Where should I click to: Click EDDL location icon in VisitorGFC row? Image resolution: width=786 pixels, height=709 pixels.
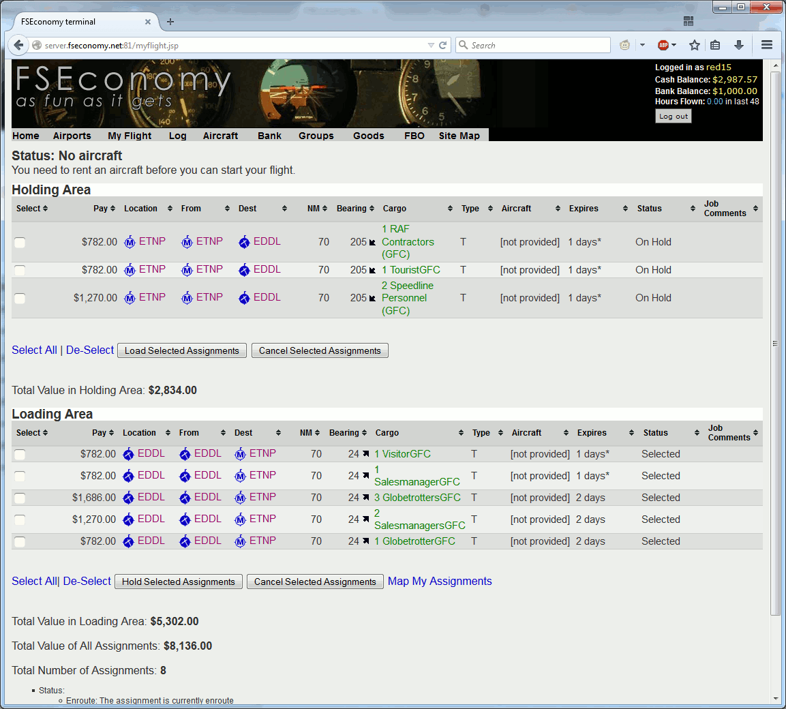[x=128, y=454]
